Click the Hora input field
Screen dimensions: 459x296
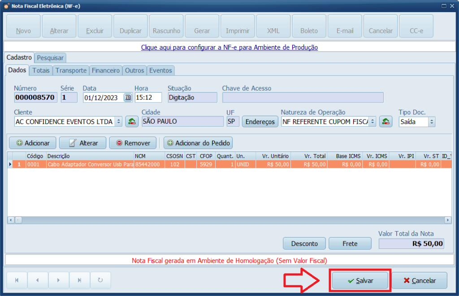point(148,98)
